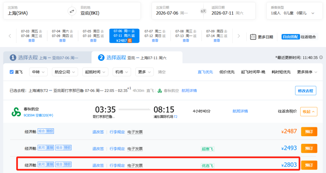This screenshot has width=326, height=173.
Task: Expand the 更多排序 sort options
Action: (307, 72)
